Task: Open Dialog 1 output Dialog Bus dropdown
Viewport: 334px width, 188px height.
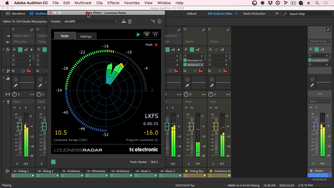Action: [23, 42]
